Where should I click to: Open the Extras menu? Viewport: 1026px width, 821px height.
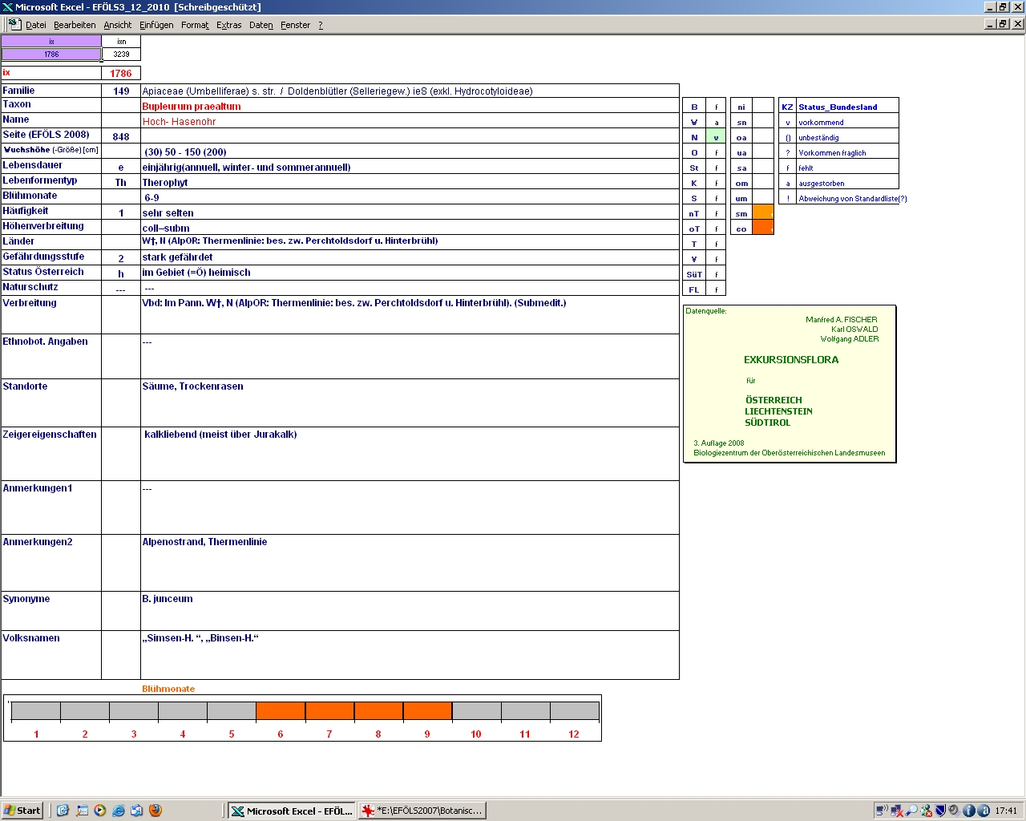click(229, 25)
